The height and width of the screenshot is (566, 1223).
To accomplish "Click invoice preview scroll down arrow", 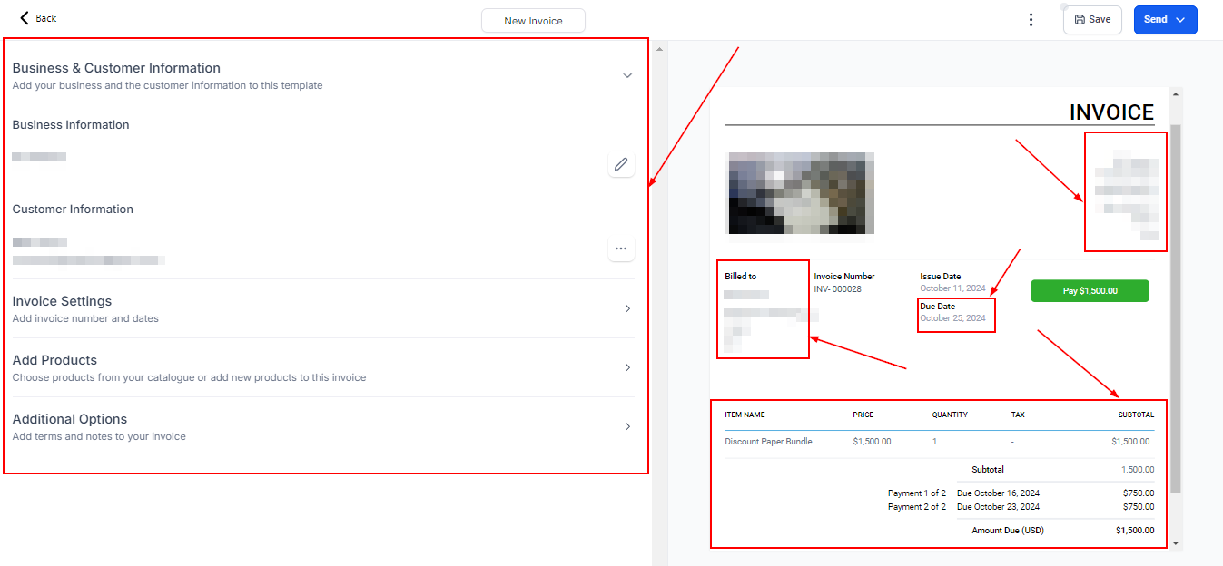I will (x=1177, y=543).
